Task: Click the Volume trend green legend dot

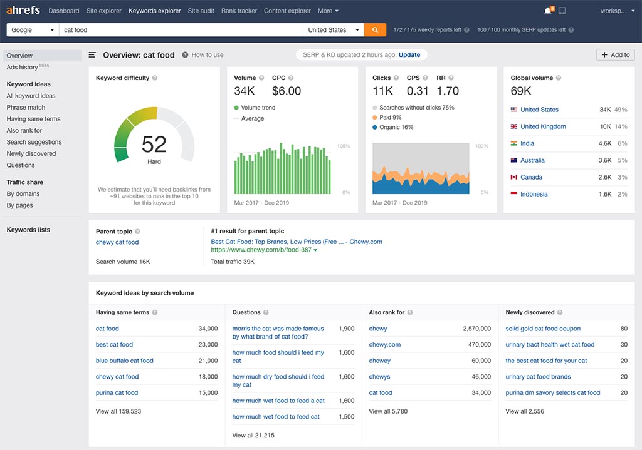Action: 236,108
